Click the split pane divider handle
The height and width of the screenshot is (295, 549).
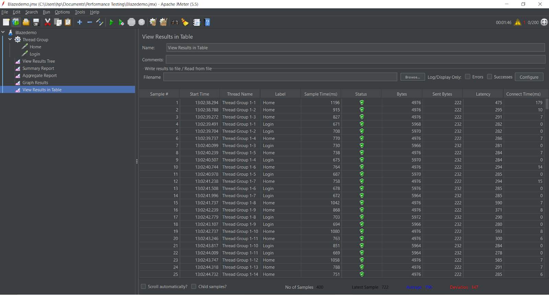pyautogui.click(x=137, y=161)
